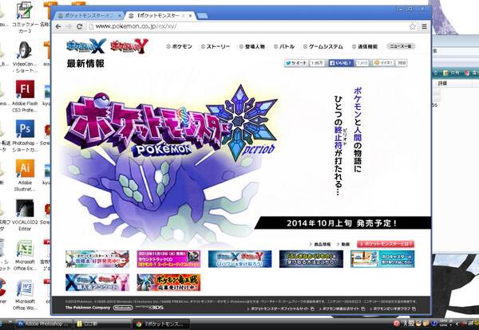
Task: Open the ポケモン竜王戦 banner
Action: coord(168,282)
